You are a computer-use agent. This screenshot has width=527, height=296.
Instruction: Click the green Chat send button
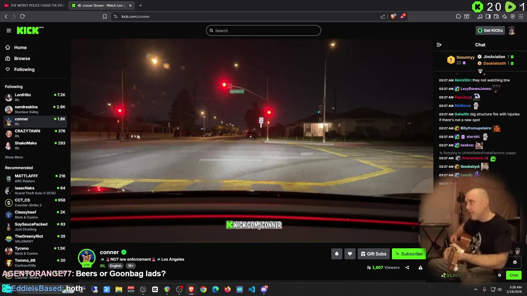[x=513, y=275]
